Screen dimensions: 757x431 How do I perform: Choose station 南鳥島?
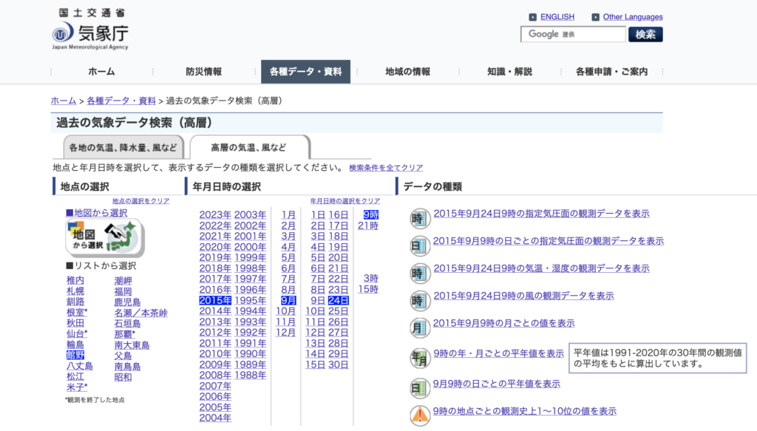pos(127,367)
